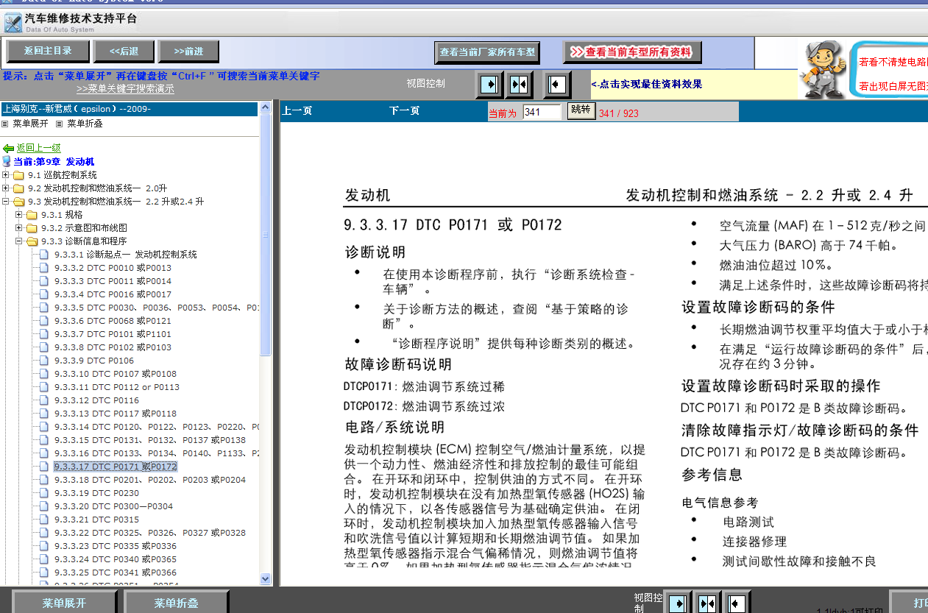Click the >>前进 button
928x613 pixels.
(188, 52)
